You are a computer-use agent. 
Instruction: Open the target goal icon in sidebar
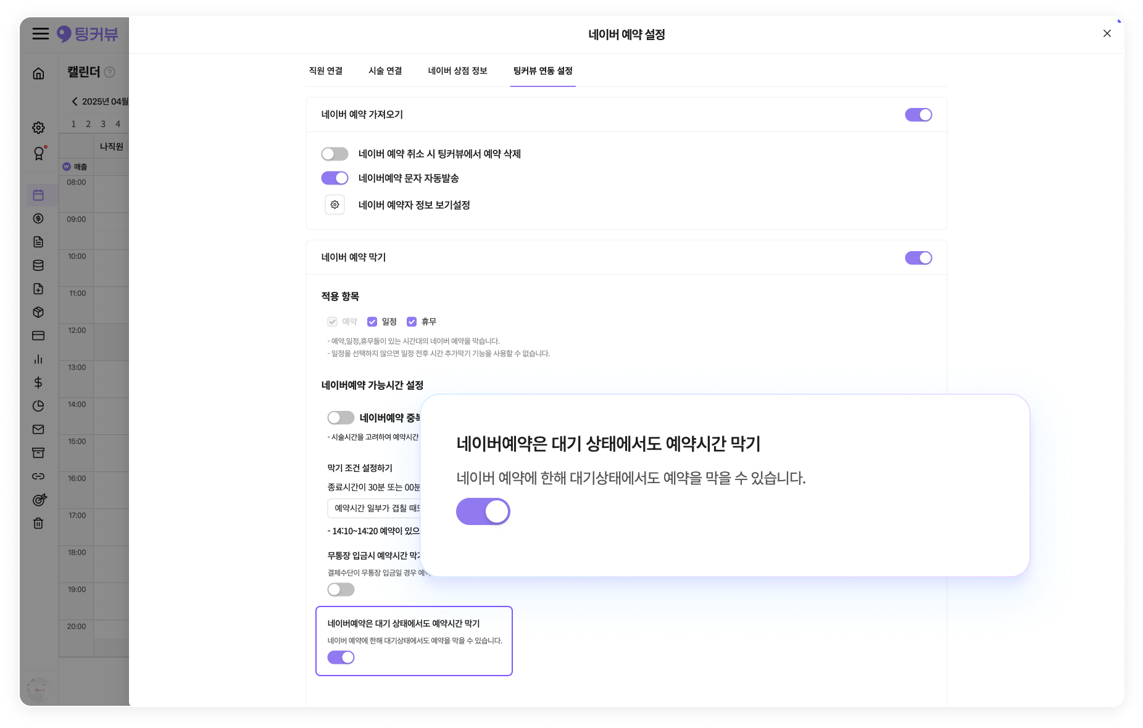pyautogui.click(x=39, y=500)
